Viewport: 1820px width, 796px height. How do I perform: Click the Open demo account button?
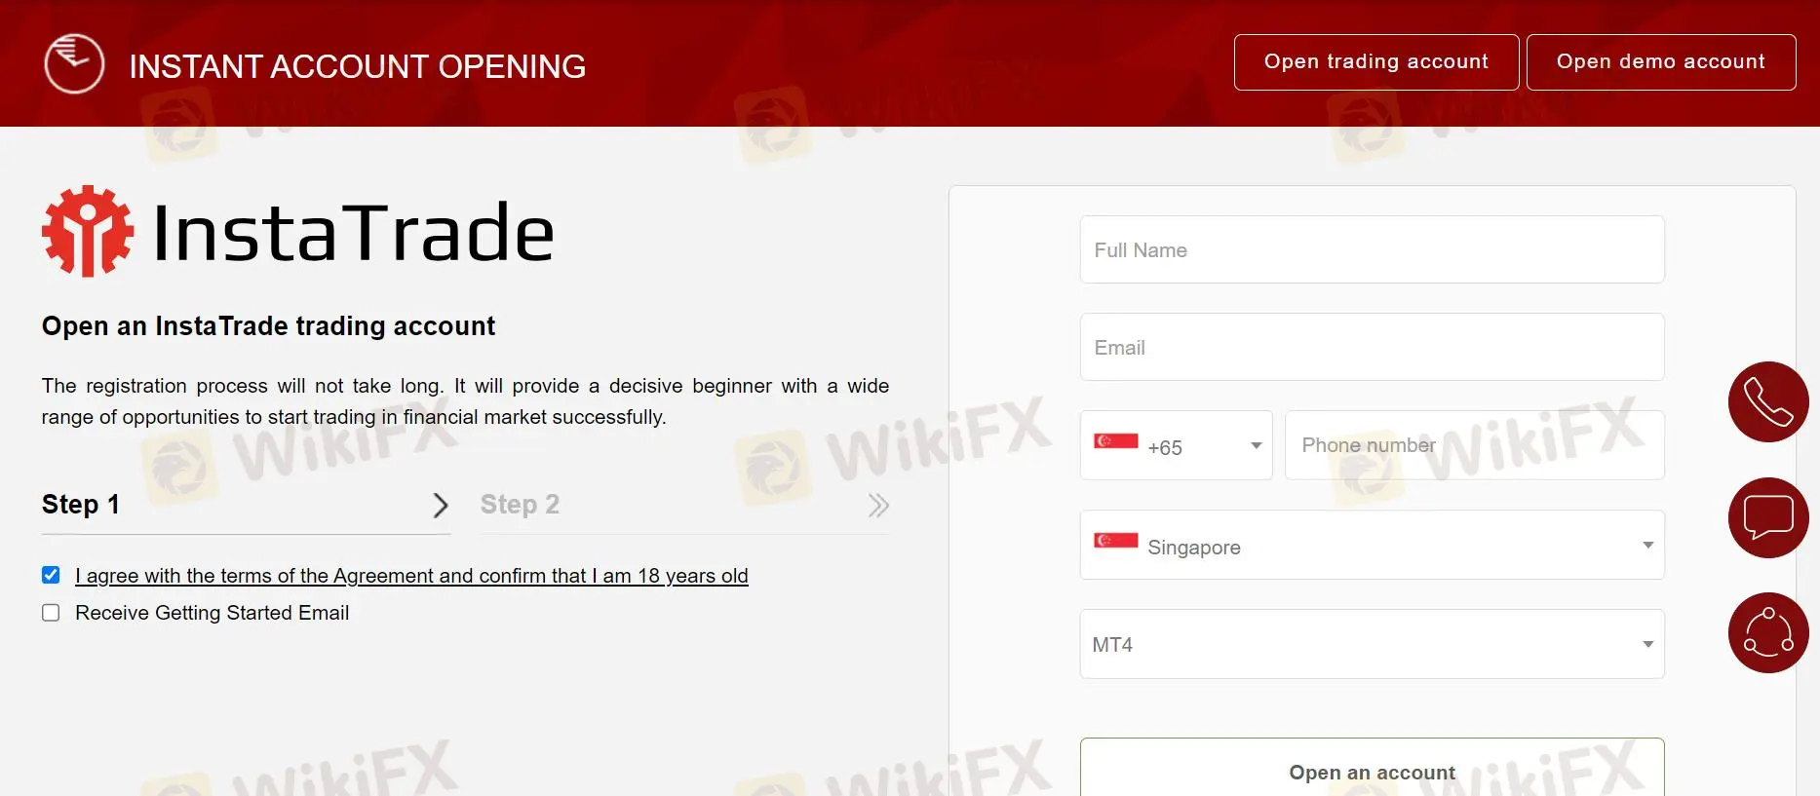(1661, 62)
